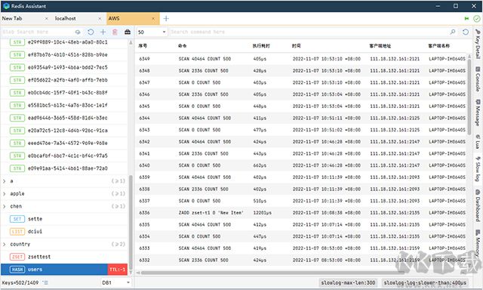Viewport: 483px width, 290px height.
Task: Open the Dashboard side panel
Action: coord(478,205)
